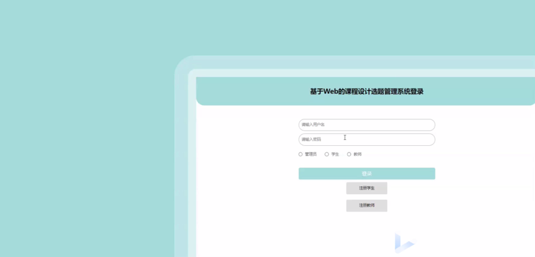Click the username input field 请输入用户名
535x257 pixels.
pyautogui.click(x=367, y=125)
